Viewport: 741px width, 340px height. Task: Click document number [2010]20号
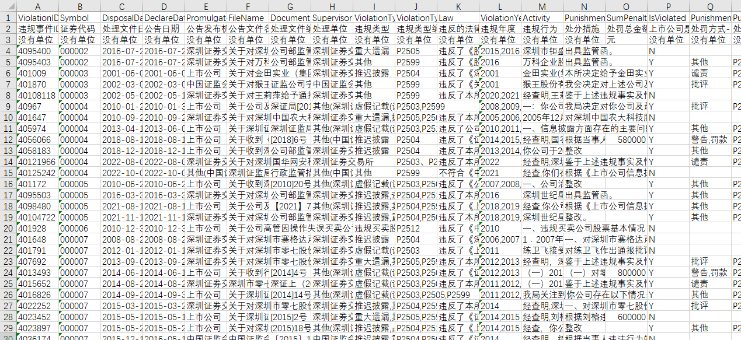click(x=290, y=184)
